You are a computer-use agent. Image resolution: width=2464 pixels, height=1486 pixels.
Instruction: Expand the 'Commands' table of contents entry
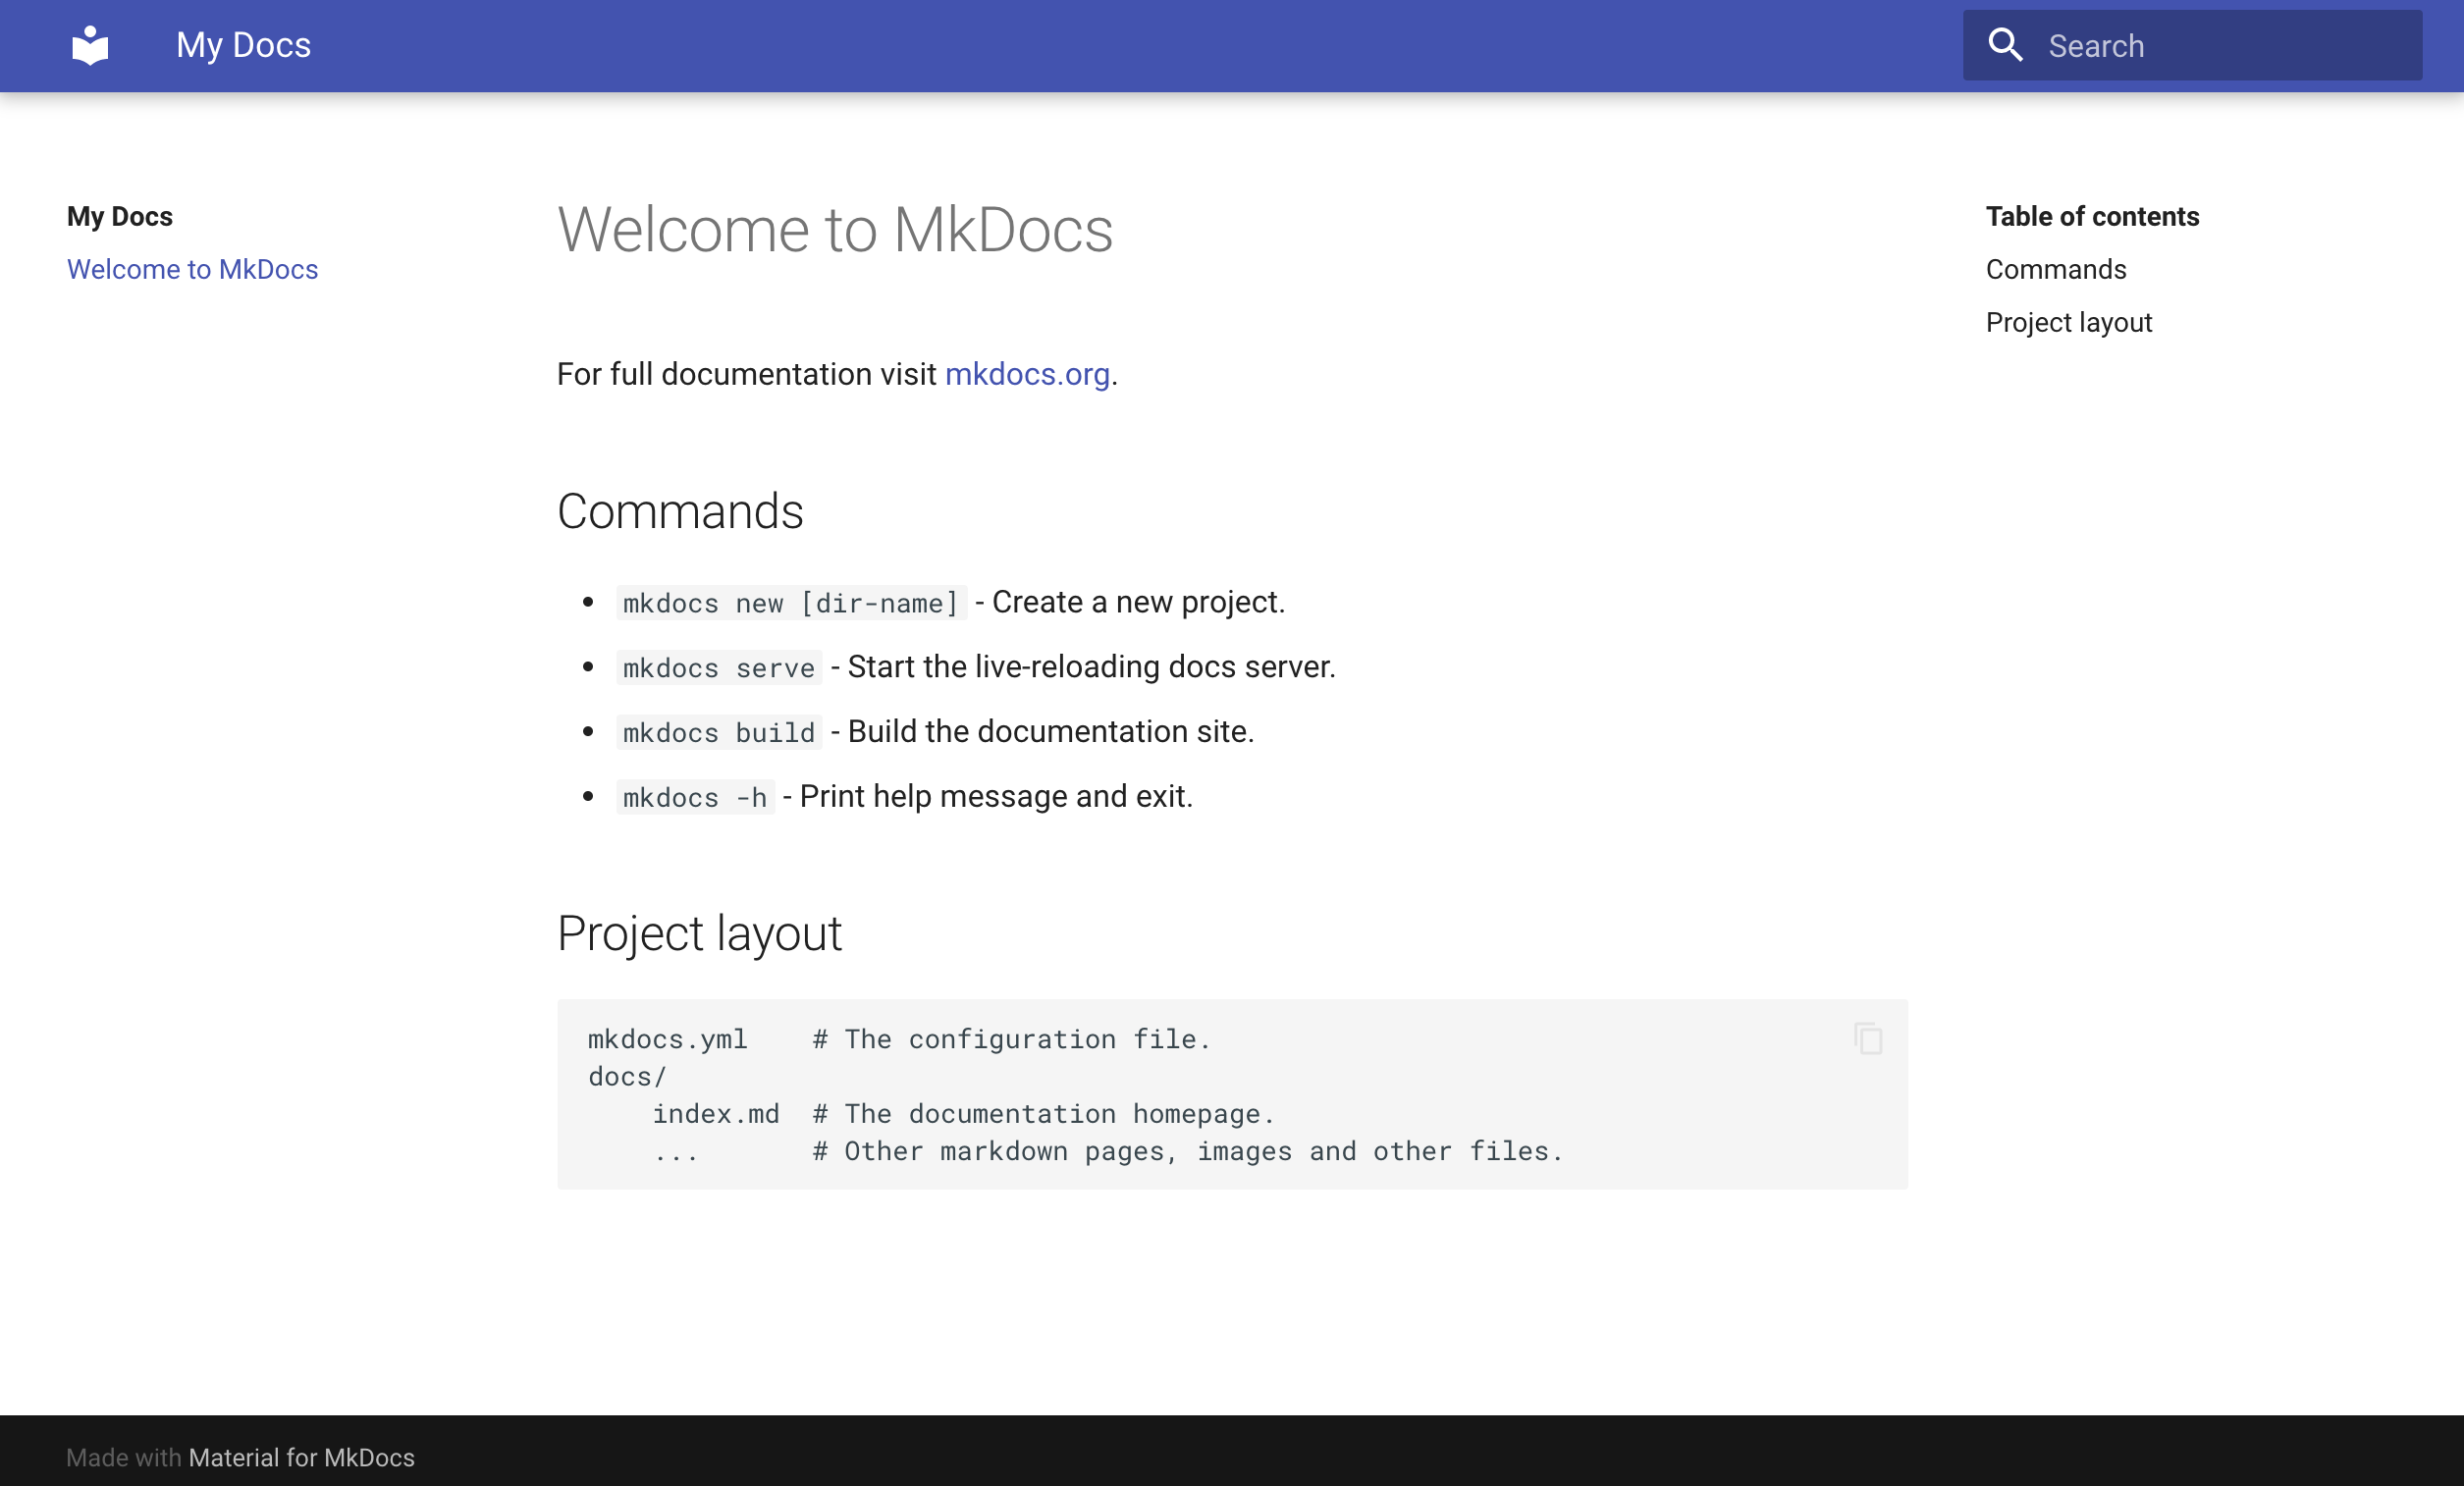[2056, 268]
